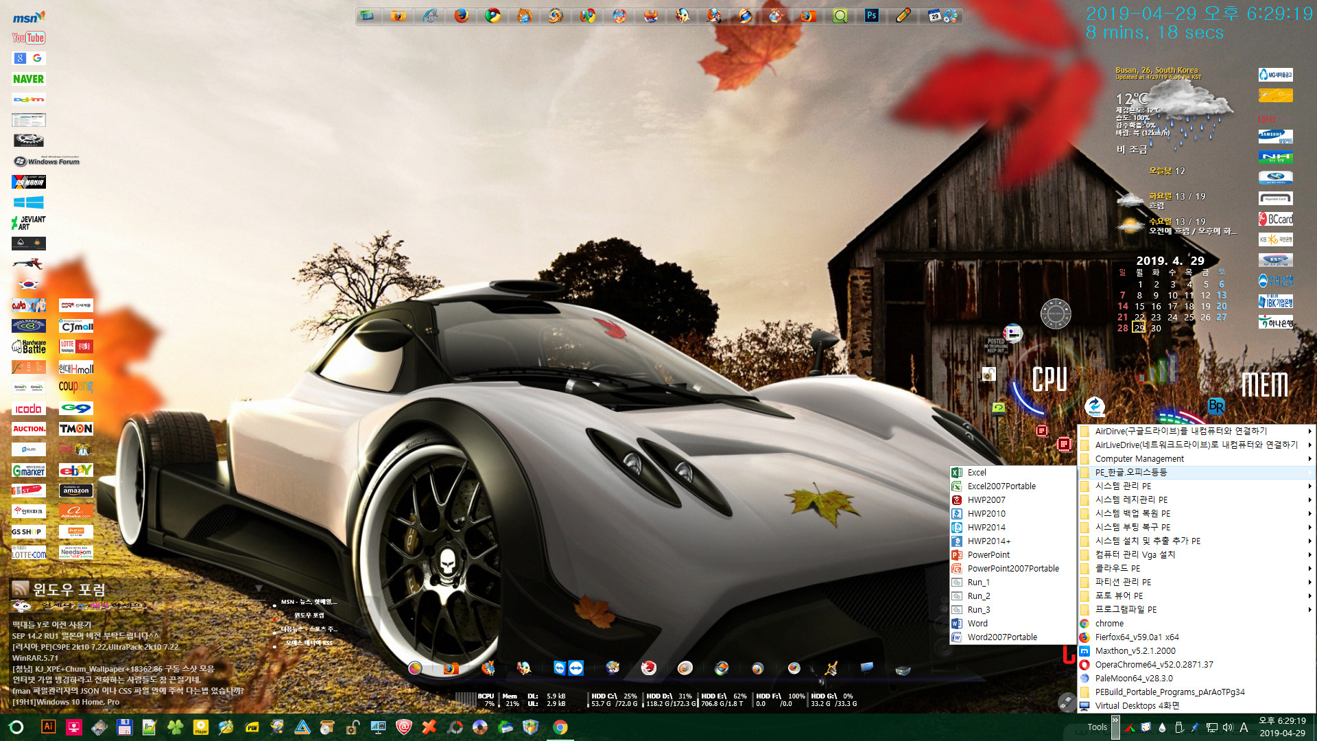This screenshot has width=1317, height=741.
Task: Expand 시스템 레지관리 PE submenu
Action: 1196,499
